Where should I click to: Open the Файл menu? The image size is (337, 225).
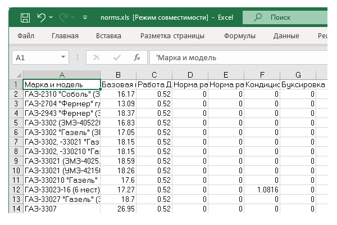26,36
